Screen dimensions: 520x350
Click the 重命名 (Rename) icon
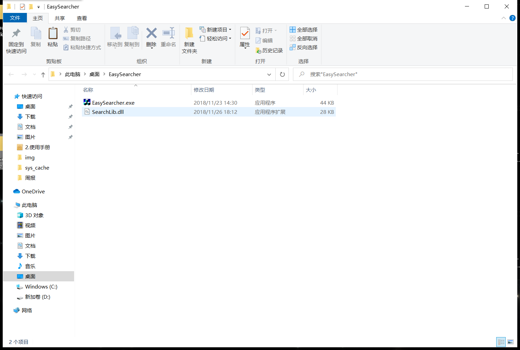point(168,36)
